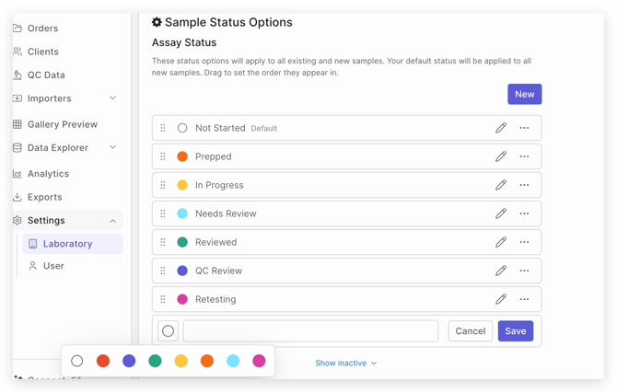The image size is (617, 392).
Task: Open the more options menu for Reviewed
Action: [x=524, y=242]
